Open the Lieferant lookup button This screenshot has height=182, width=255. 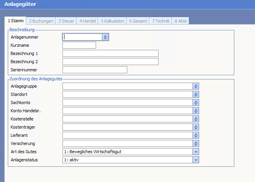[x=196, y=135]
